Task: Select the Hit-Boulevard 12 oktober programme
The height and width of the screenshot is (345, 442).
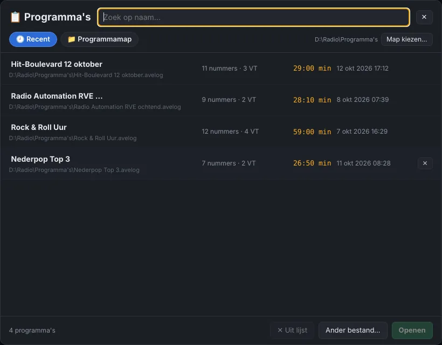Action: pos(221,68)
